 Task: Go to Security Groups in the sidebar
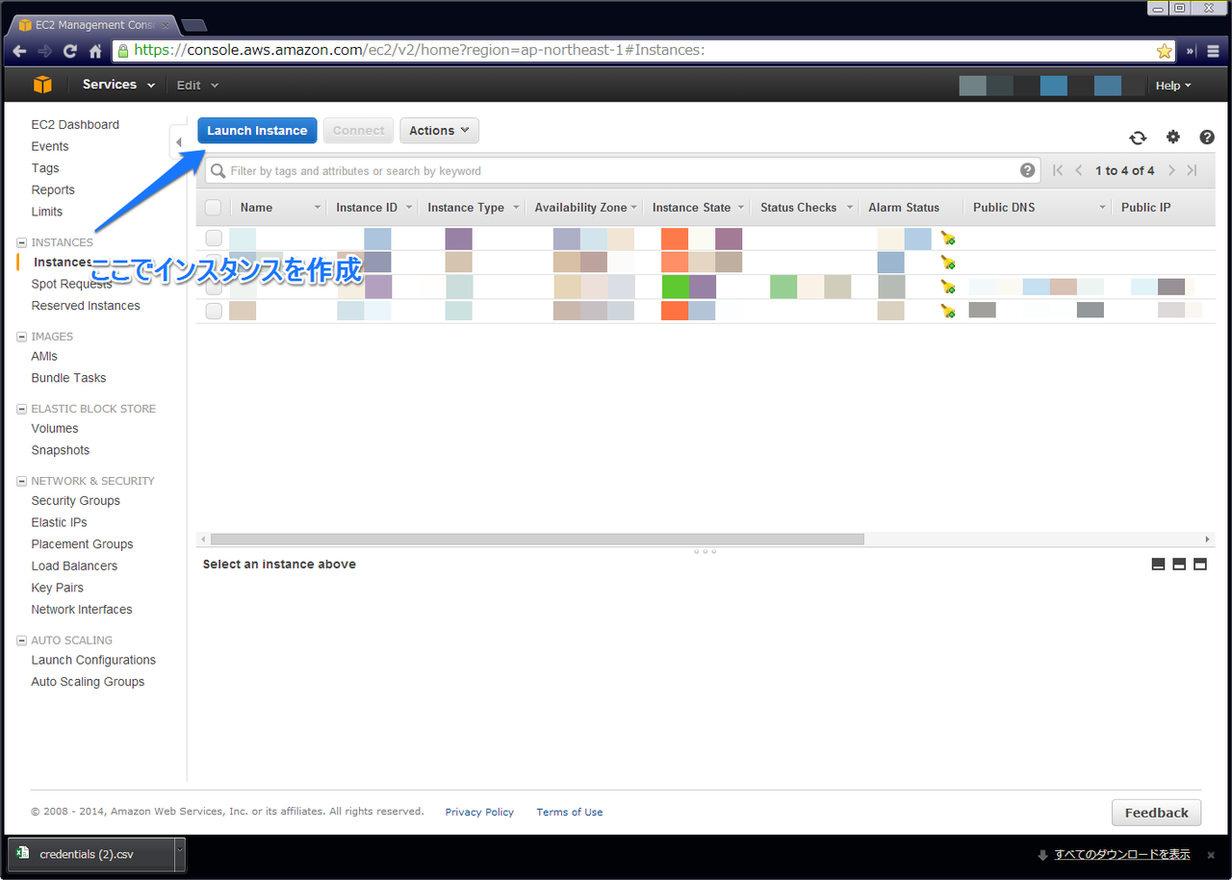(76, 501)
